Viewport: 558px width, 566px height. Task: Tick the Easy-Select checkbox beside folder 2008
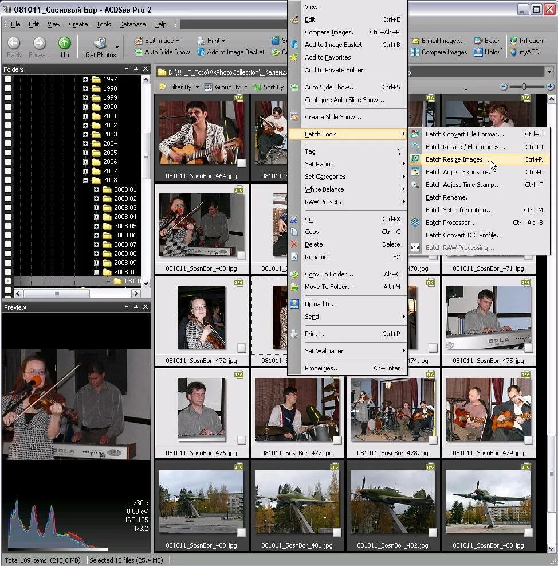coord(7,180)
